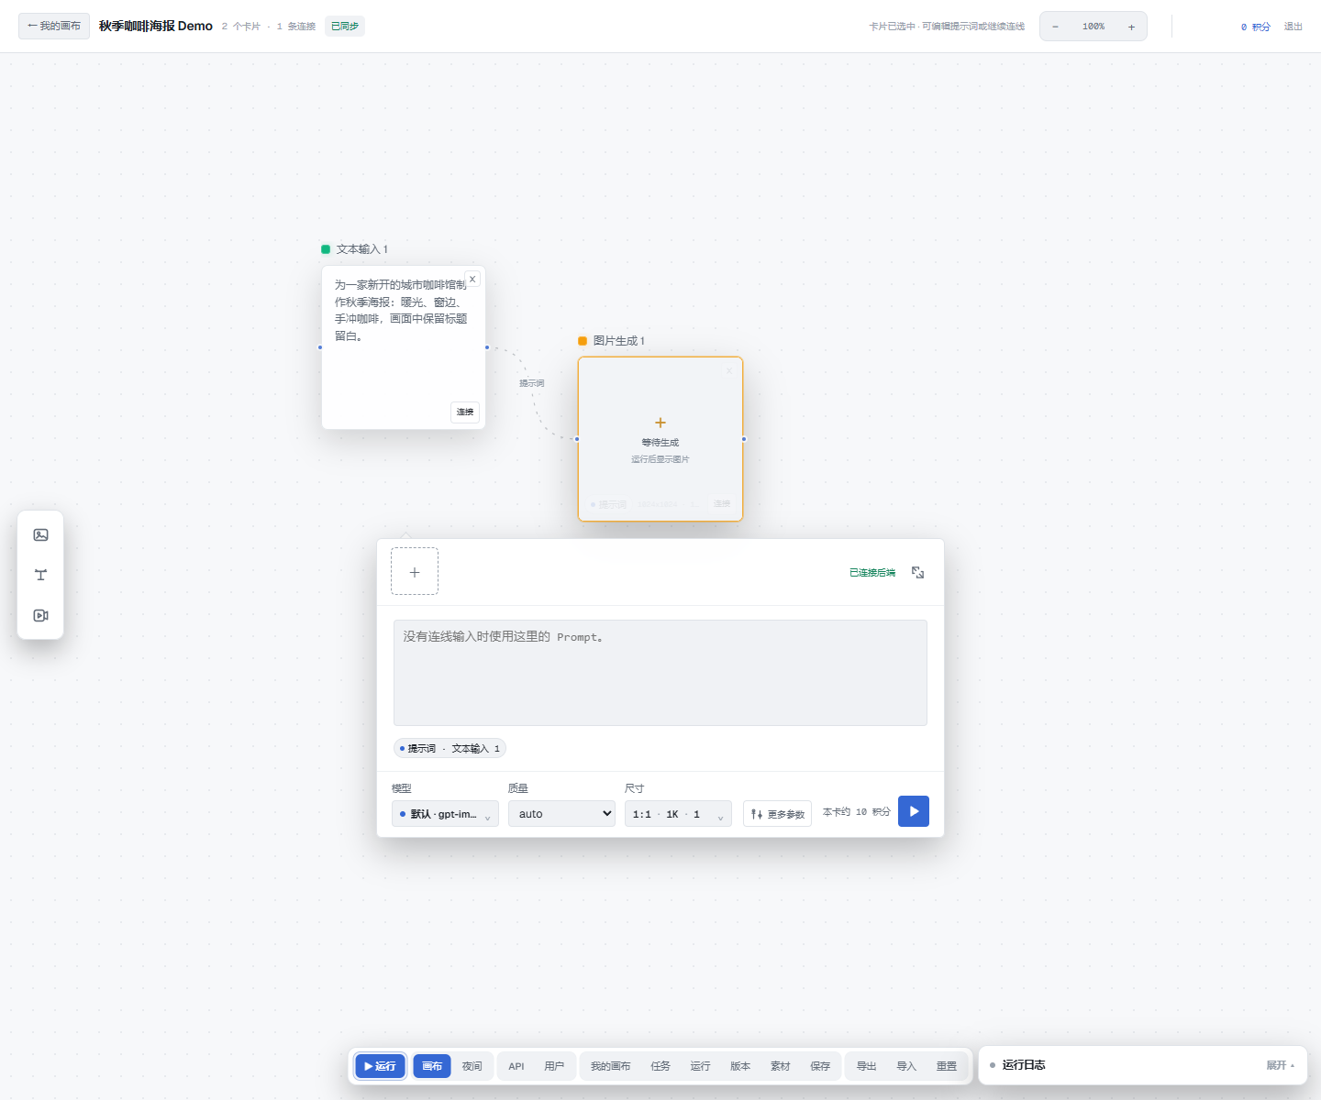
Task: Select the 画布 mode toggle
Action: [432, 1066]
